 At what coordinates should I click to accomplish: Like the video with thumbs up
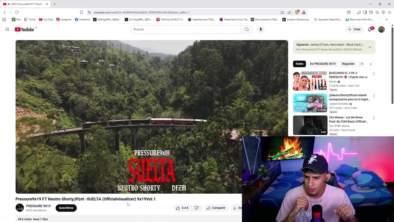pos(182,208)
